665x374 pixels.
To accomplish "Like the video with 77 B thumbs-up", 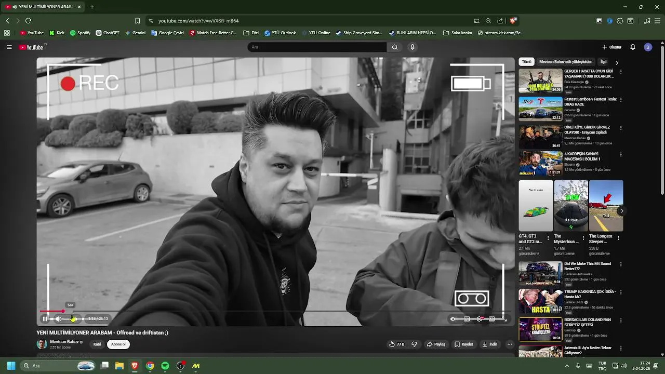I will click(397, 344).
